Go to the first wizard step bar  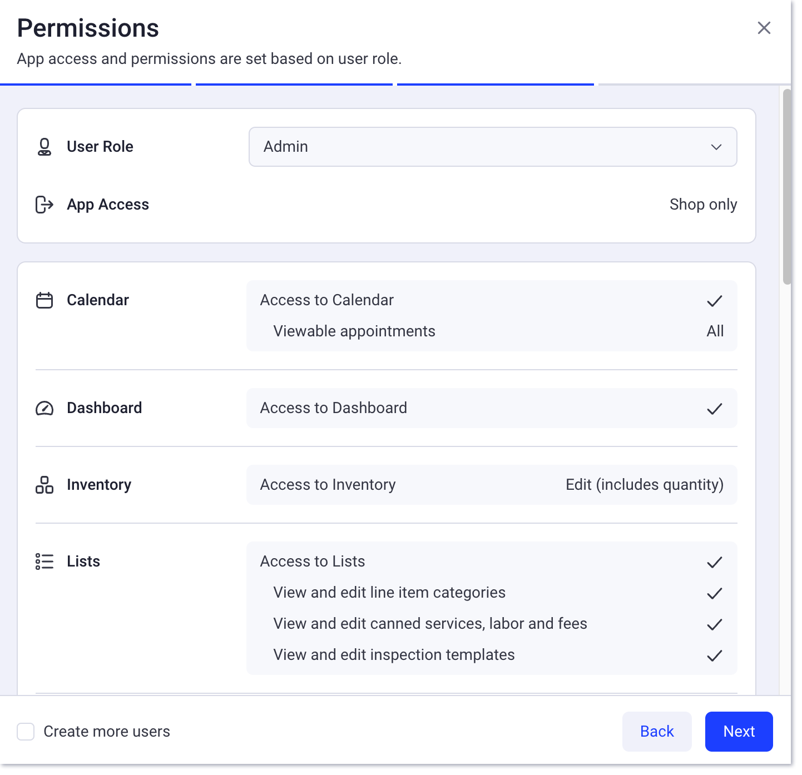96,85
